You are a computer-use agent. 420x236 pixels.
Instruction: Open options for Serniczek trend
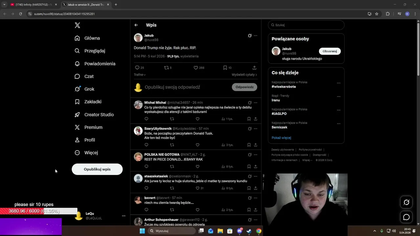(x=339, y=124)
